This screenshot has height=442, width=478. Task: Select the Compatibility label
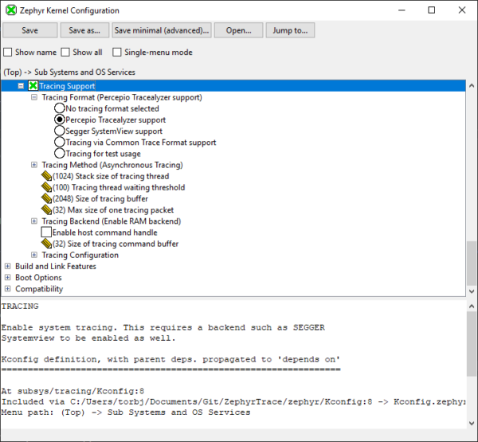point(39,288)
